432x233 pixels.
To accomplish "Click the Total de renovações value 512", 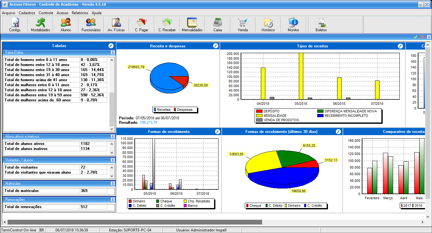I will [x=84, y=207].
